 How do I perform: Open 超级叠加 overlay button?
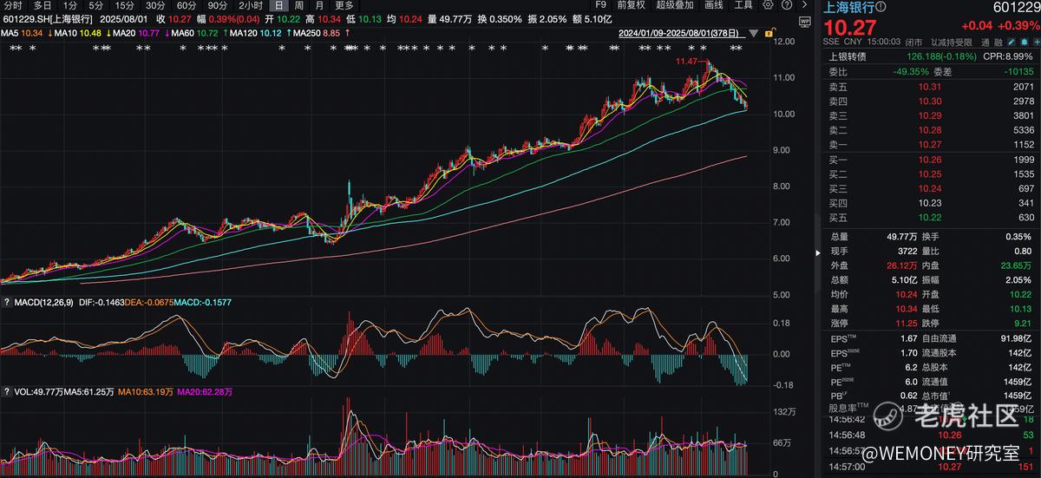pos(675,5)
